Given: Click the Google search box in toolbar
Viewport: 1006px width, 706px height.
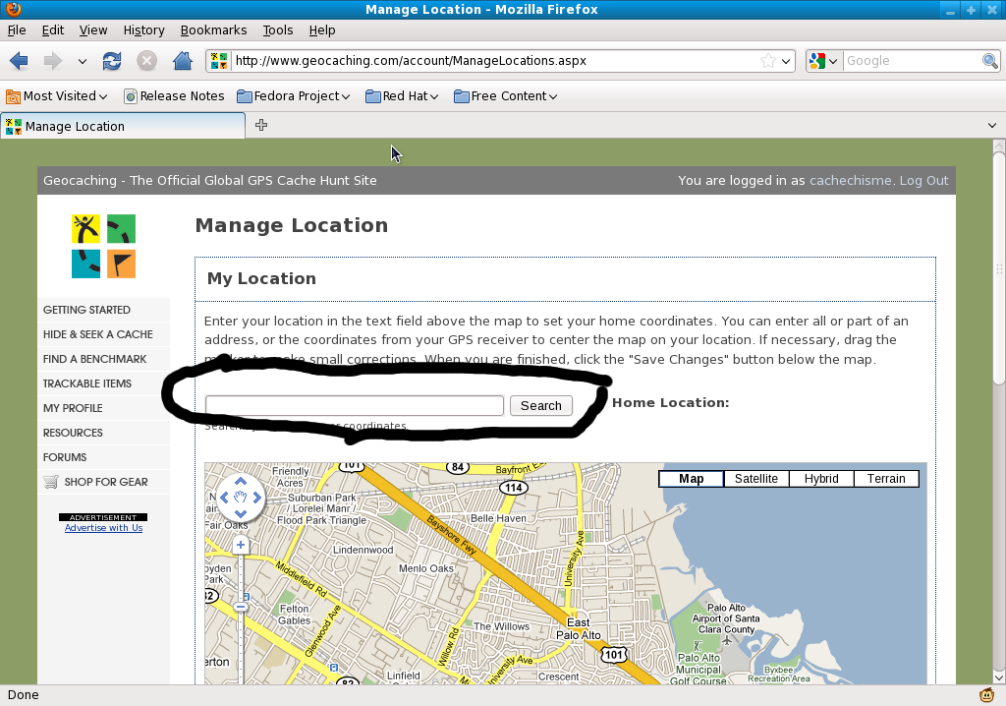Looking at the screenshot, I should [913, 61].
